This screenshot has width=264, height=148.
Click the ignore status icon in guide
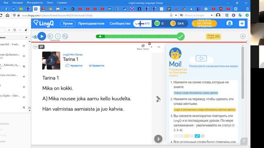tap(203, 136)
